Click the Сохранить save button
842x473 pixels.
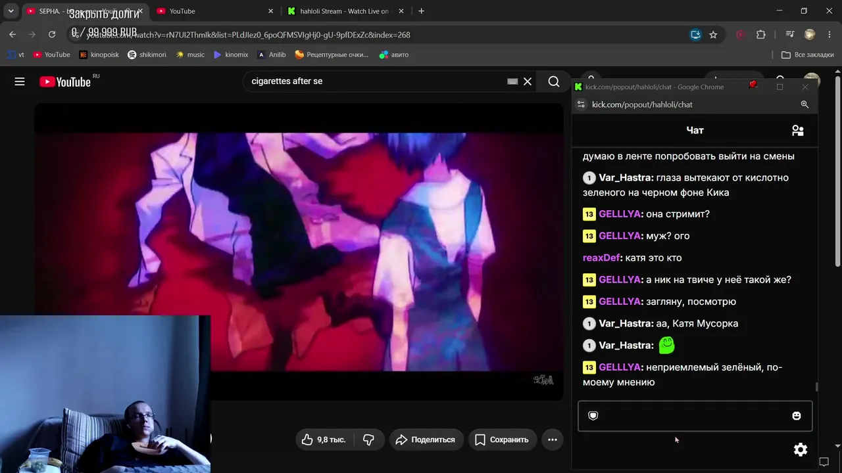502,439
